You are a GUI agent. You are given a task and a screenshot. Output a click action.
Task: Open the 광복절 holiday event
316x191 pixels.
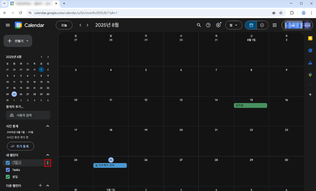click(x=250, y=105)
